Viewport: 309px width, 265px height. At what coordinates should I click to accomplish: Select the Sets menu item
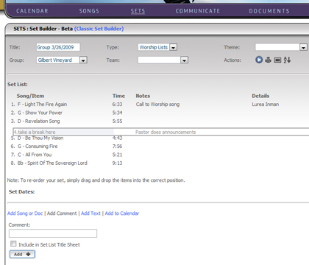(138, 11)
